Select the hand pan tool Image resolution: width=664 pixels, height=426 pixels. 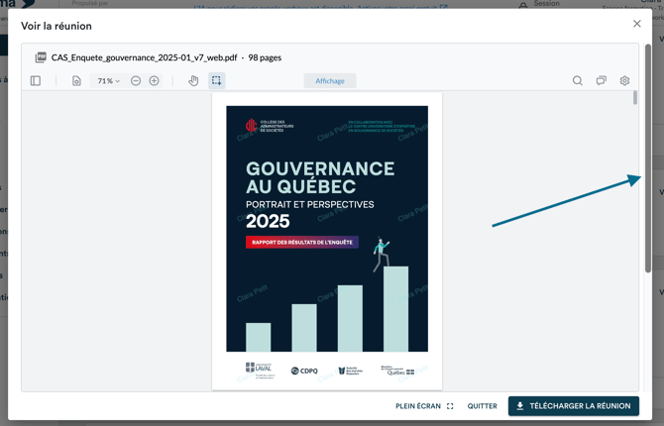point(193,81)
